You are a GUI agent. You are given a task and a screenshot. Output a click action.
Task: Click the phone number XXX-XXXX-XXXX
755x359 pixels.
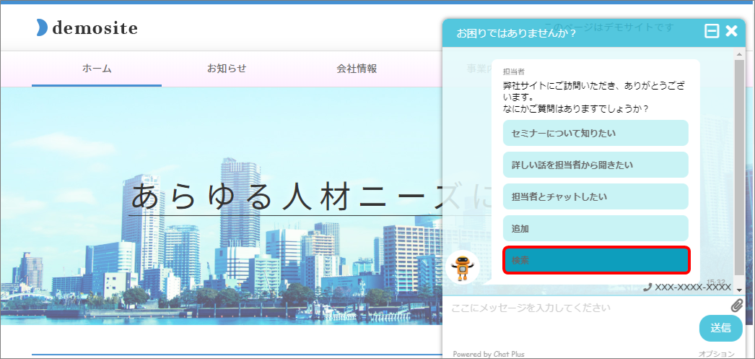pyautogui.click(x=693, y=287)
